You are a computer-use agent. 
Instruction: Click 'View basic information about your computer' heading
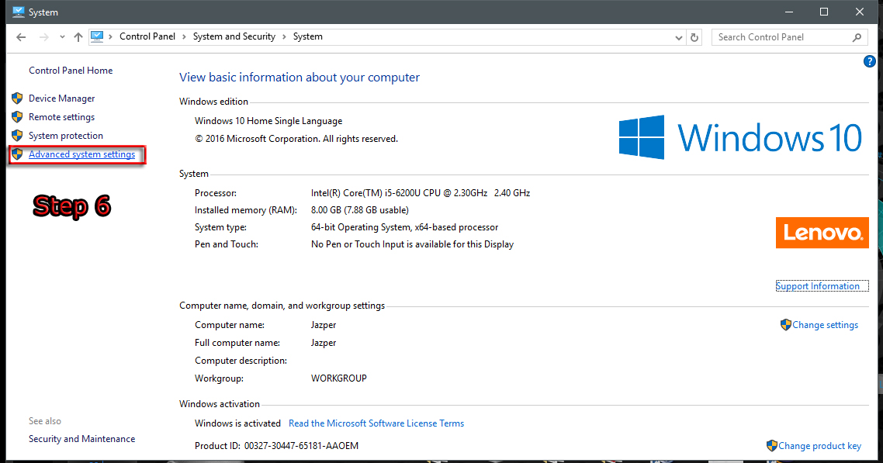[300, 78]
